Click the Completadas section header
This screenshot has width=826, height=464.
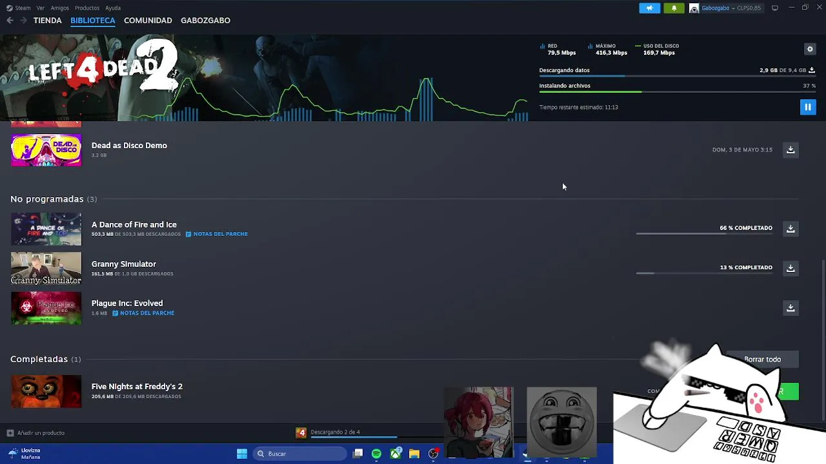[46, 359]
